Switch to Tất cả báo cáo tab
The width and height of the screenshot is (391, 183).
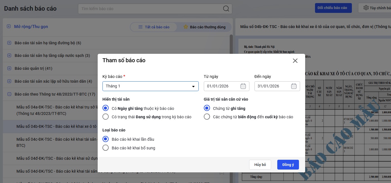coord(154,27)
